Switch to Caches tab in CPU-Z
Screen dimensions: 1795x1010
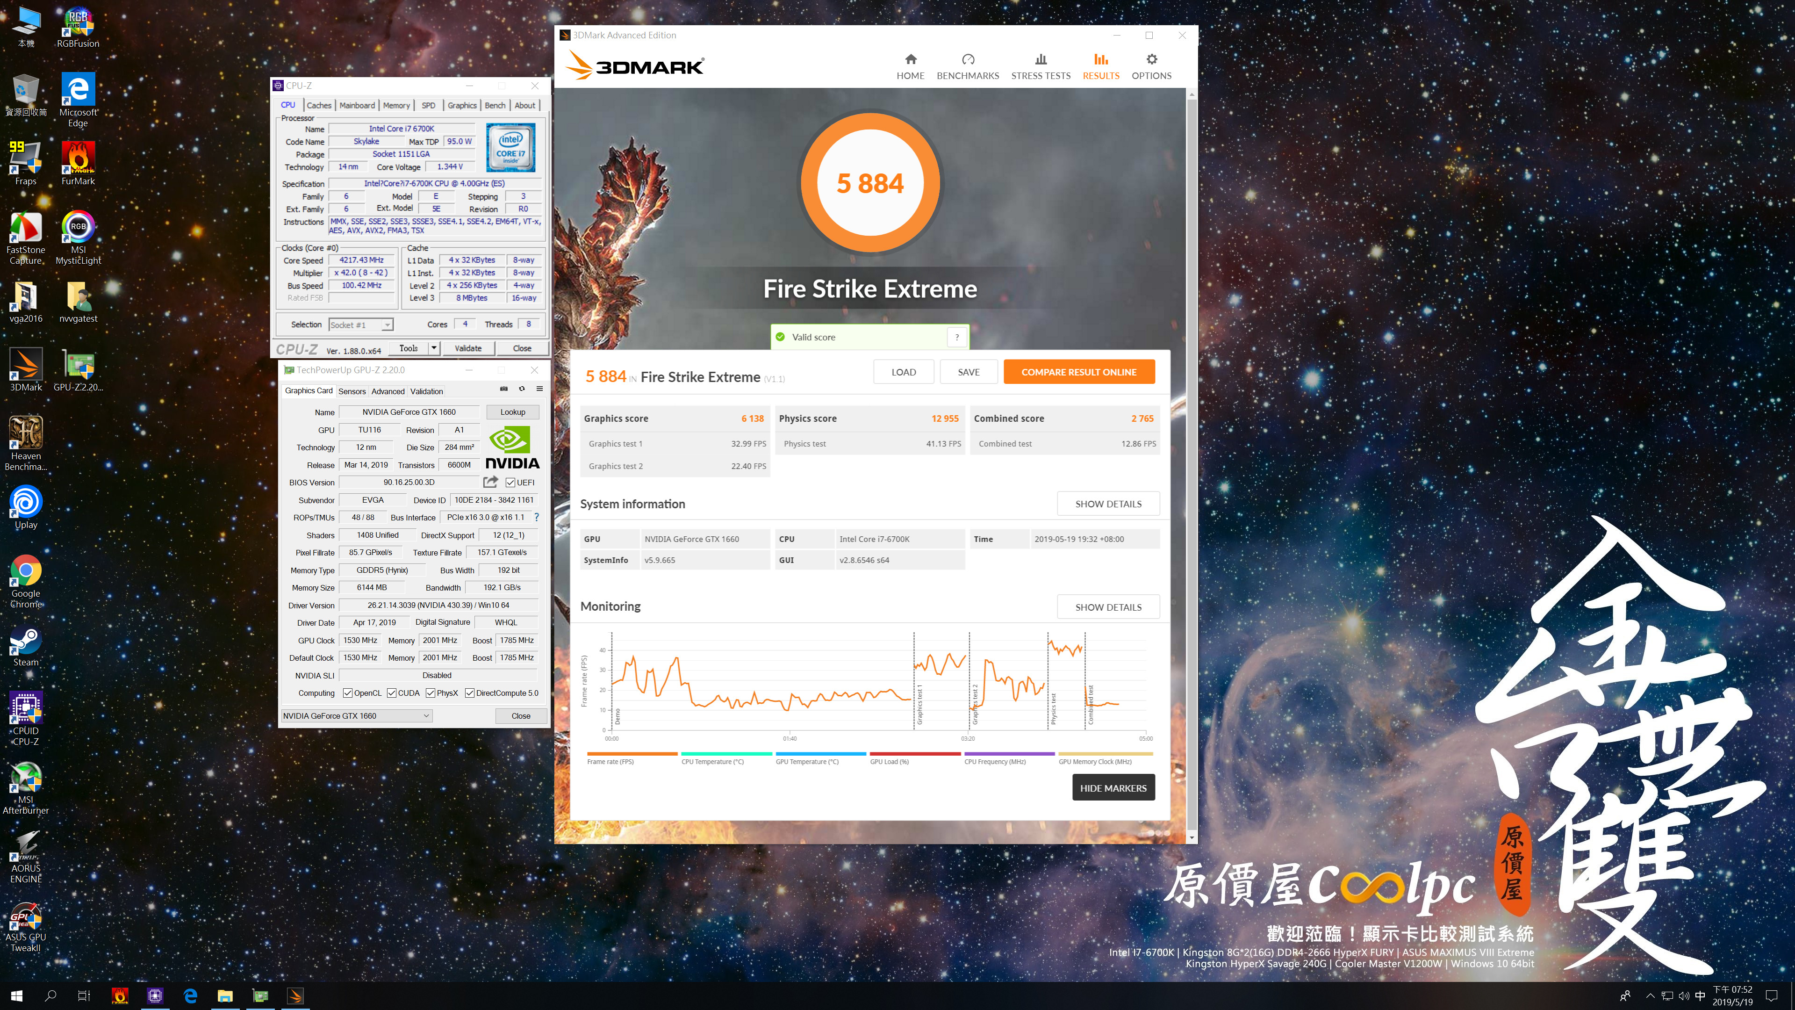coord(319,105)
